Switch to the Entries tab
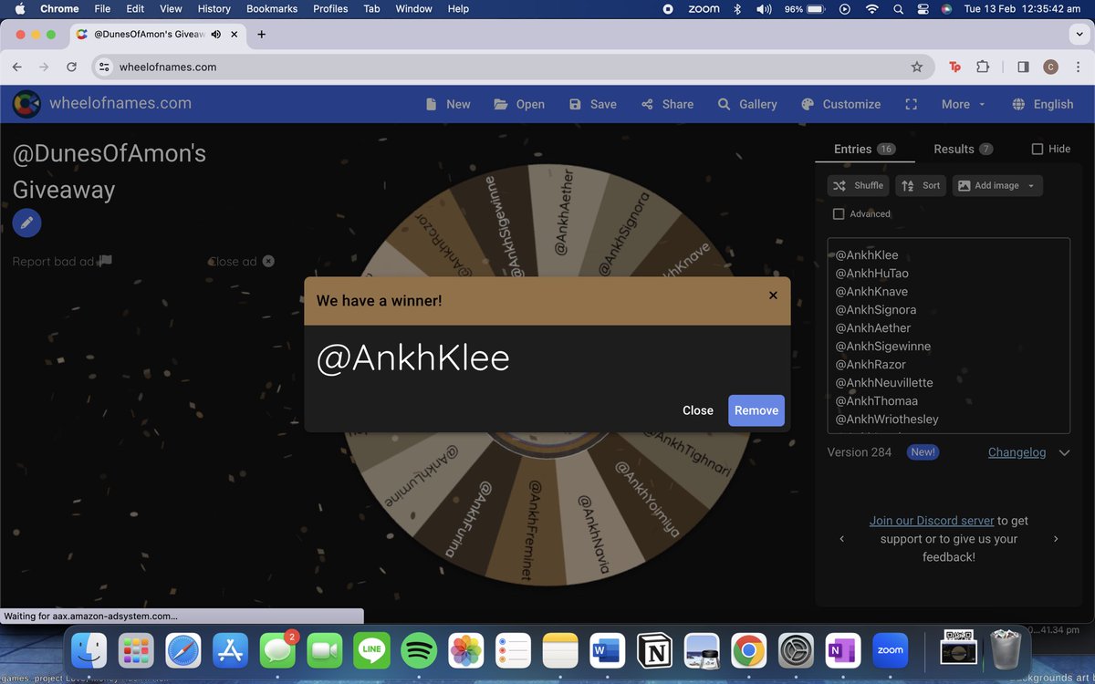Screen dimensions: 1095x684 pos(864,149)
